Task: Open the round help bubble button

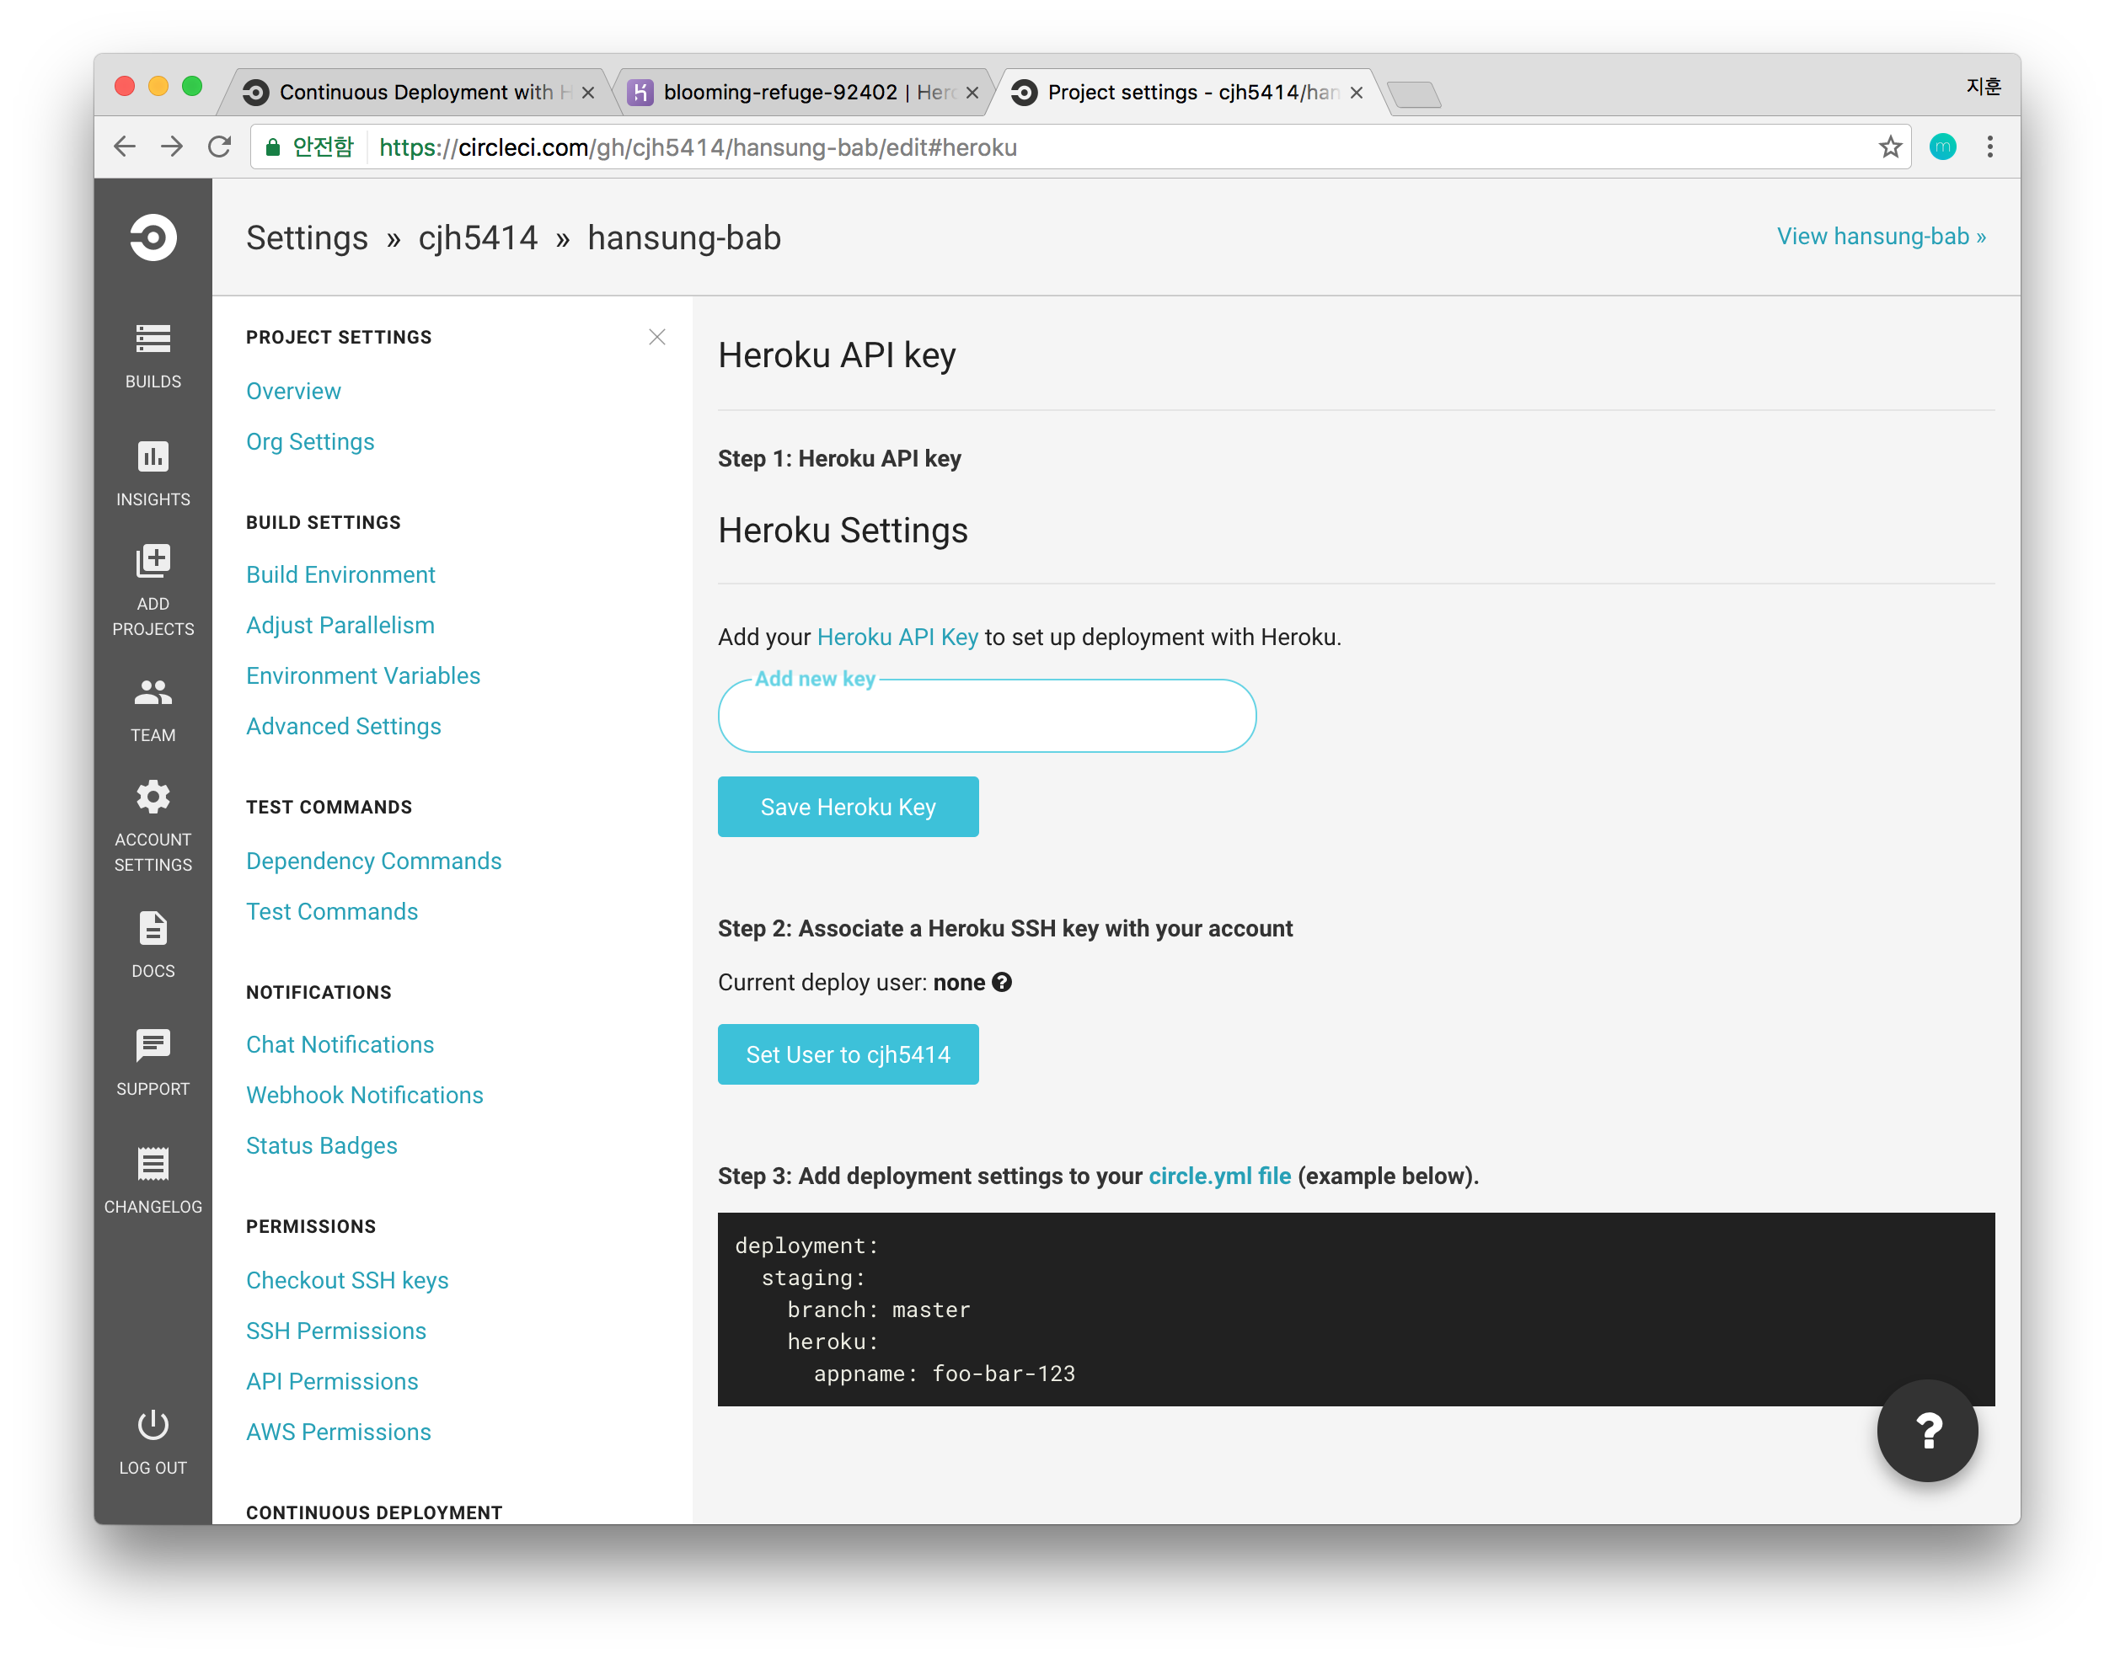Action: [x=1927, y=1431]
